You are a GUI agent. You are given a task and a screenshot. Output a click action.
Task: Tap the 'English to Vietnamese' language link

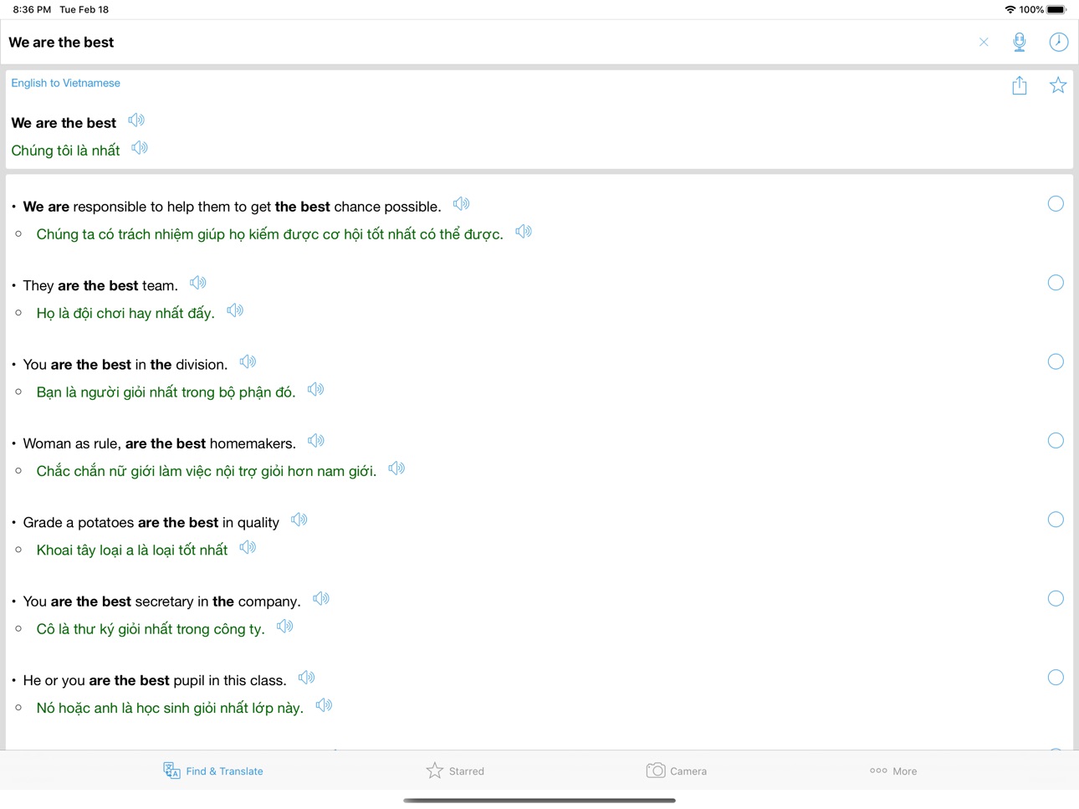click(x=65, y=83)
